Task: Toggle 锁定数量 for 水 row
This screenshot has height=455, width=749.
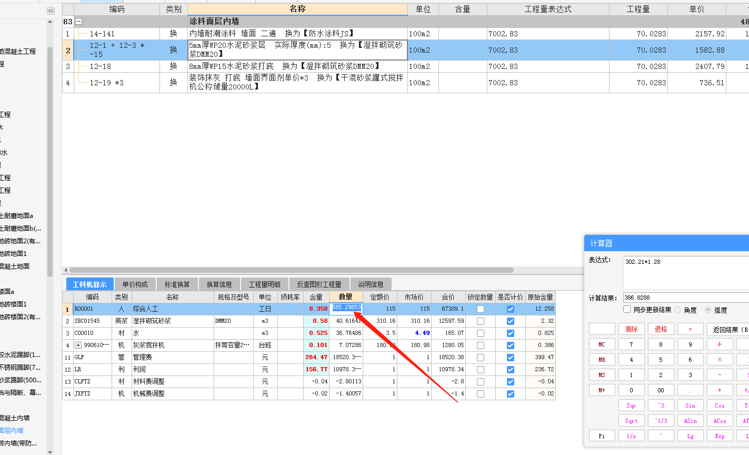Action: (x=481, y=333)
